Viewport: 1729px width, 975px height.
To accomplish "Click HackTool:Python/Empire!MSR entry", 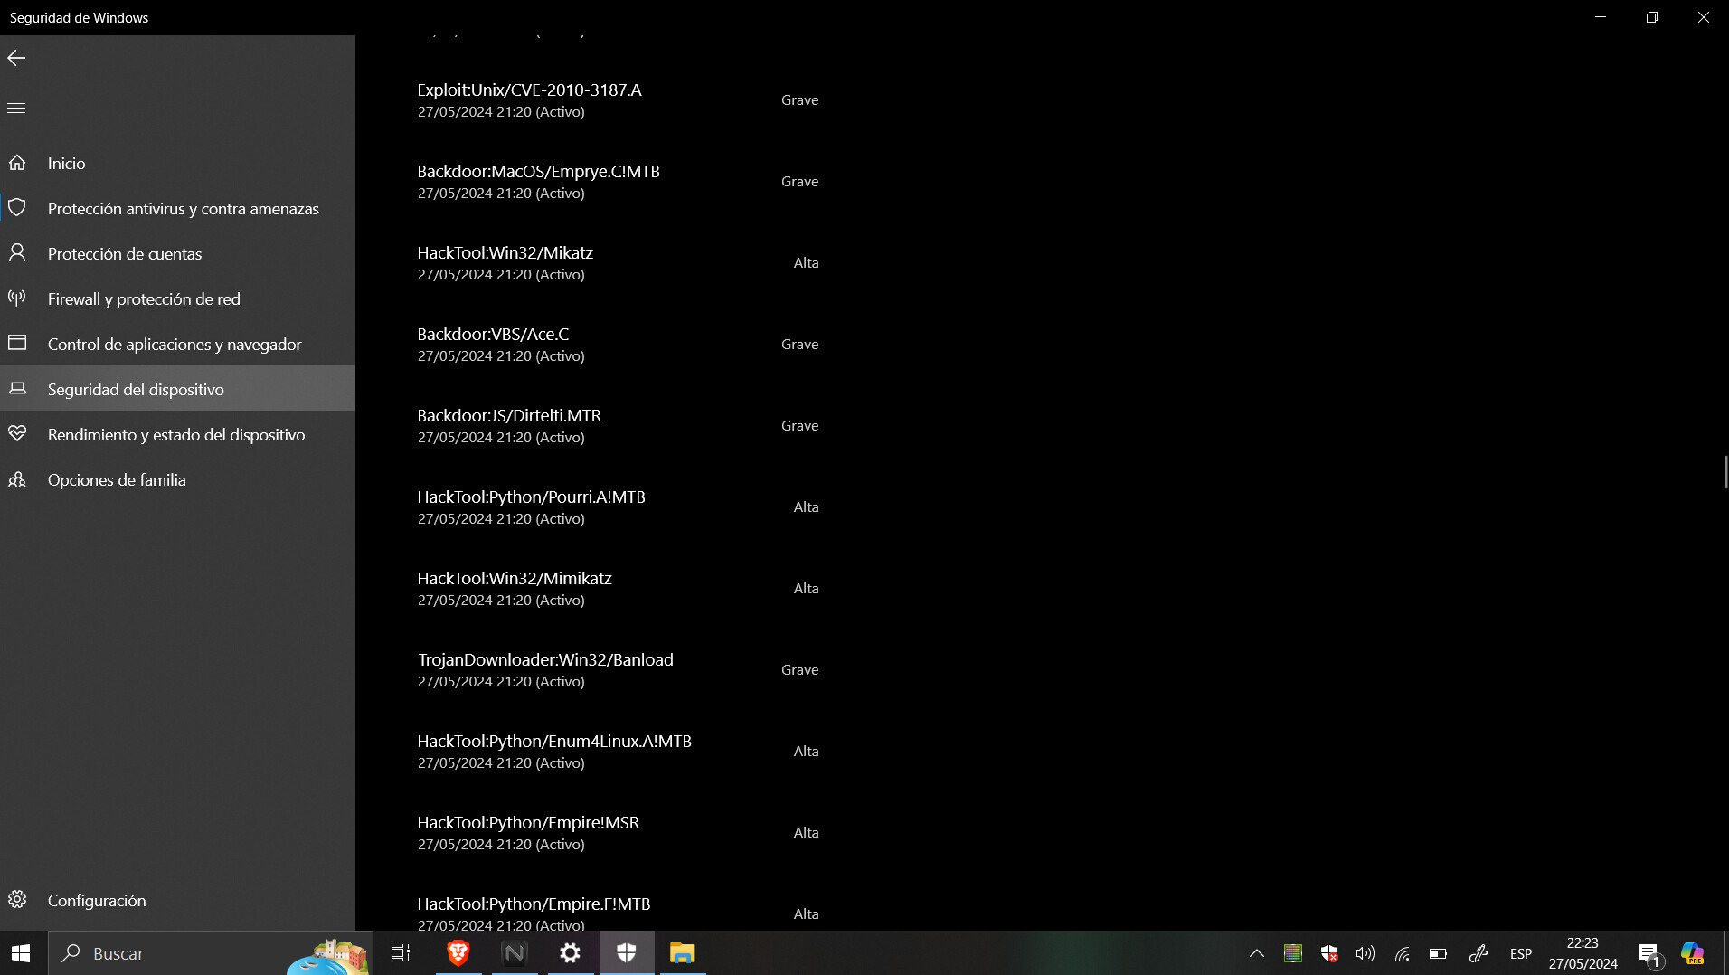I will click(x=619, y=833).
